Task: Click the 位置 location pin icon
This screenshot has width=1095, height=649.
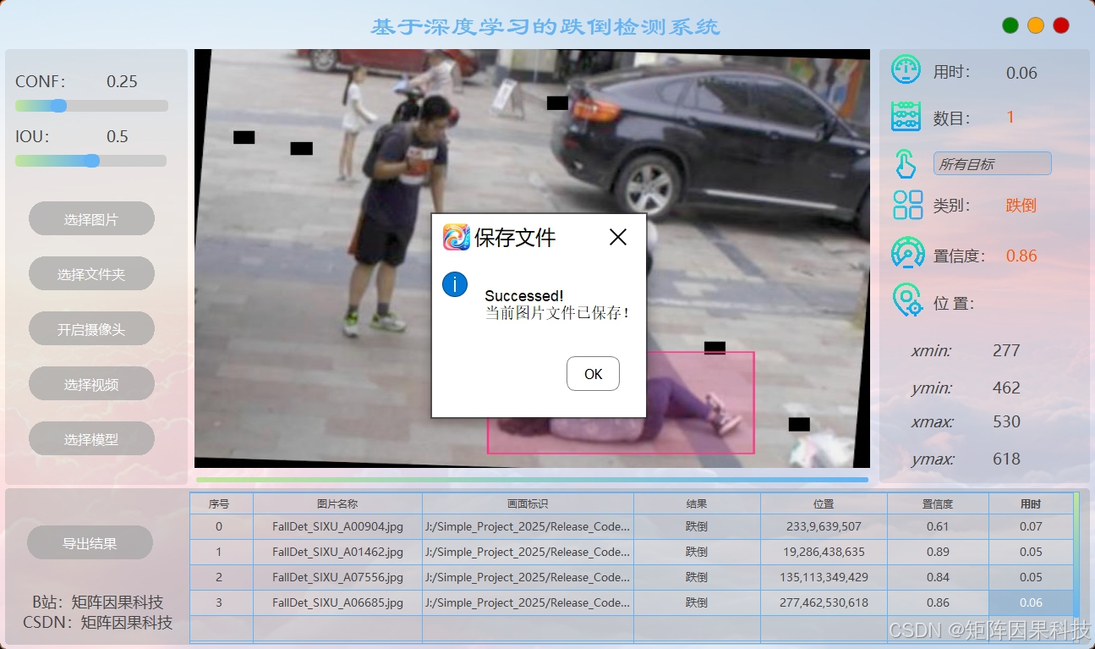Action: [907, 300]
